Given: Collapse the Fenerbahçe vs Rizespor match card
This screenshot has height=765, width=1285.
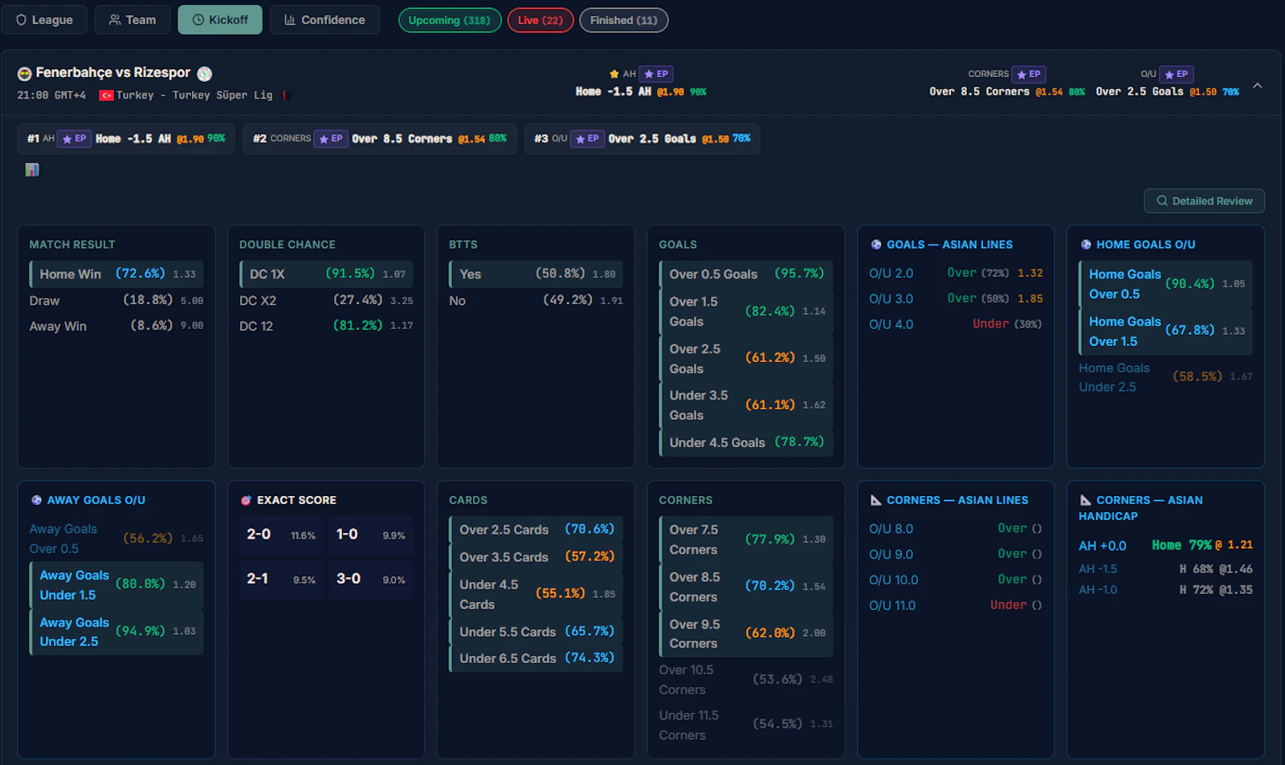Looking at the screenshot, I should 1258,86.
